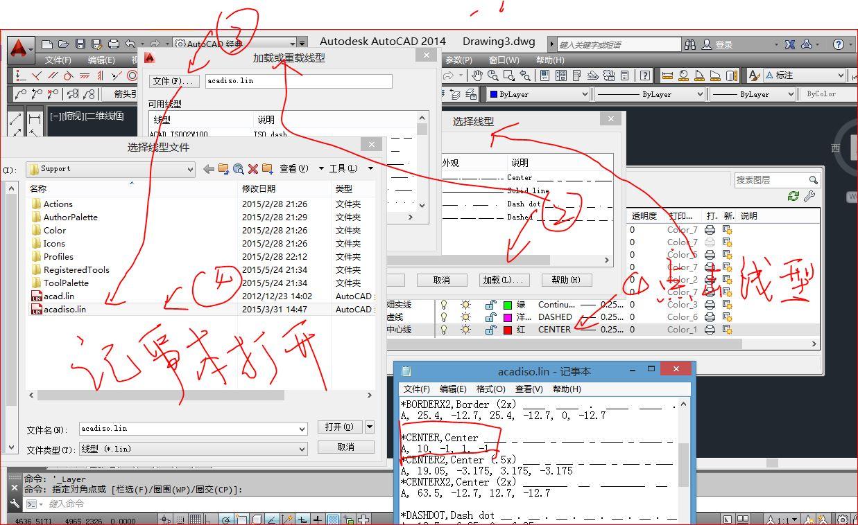Refresh the layer list with green arrows
858x525 pixels.
pos(793,196)
